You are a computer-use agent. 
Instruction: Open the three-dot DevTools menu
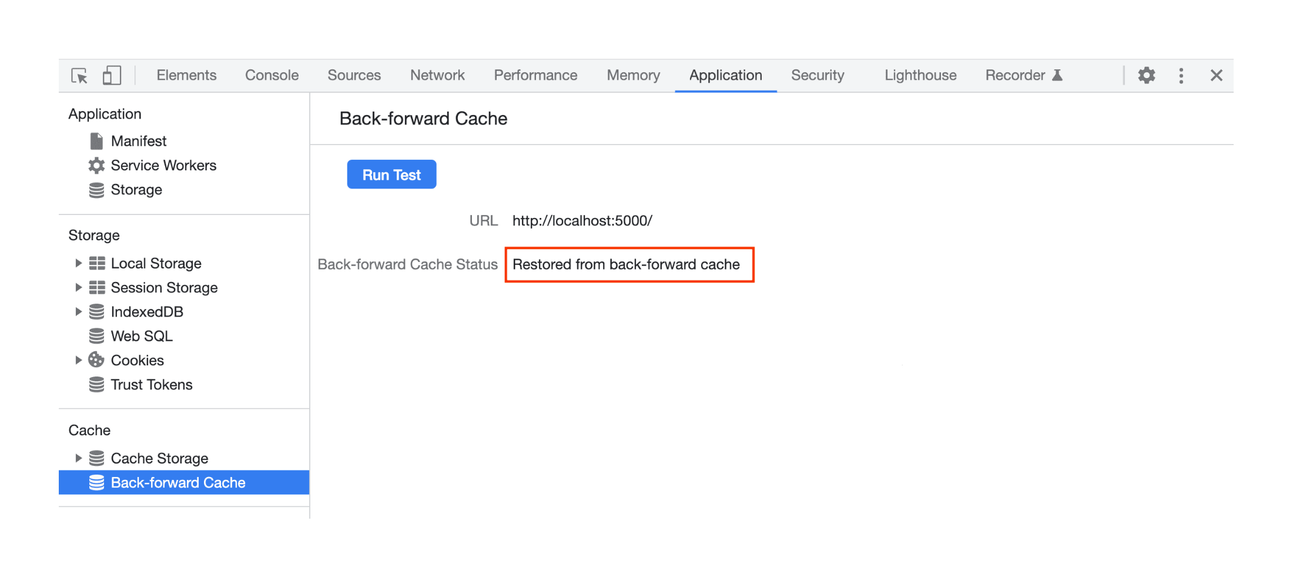tap(1181, 75)
